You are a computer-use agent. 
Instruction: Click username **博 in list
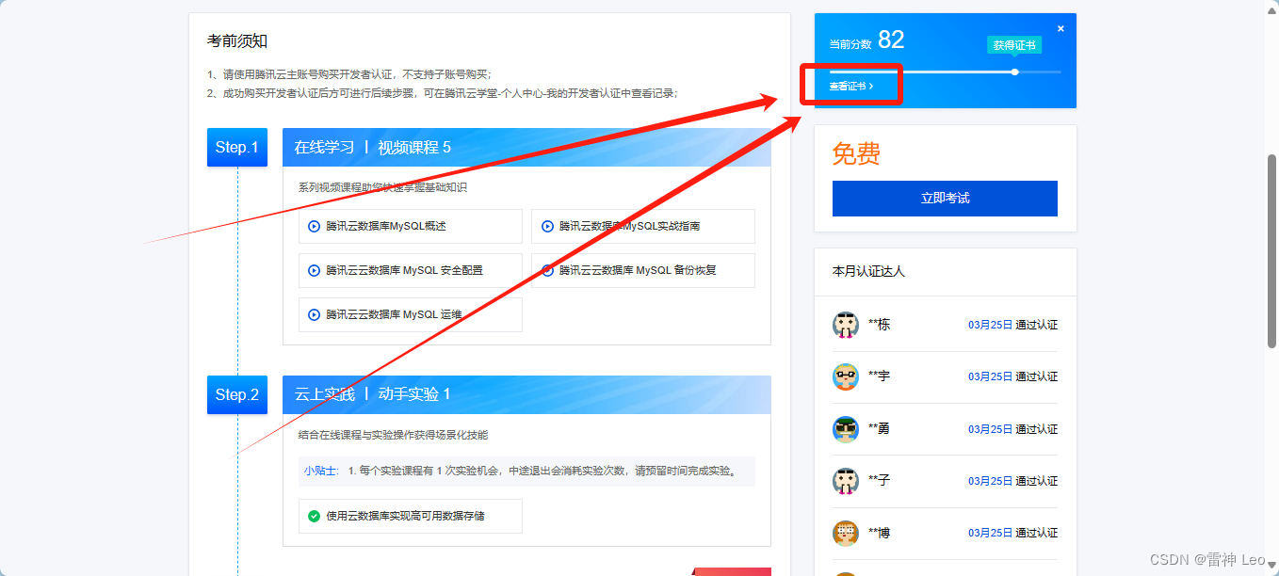[879, 534]
